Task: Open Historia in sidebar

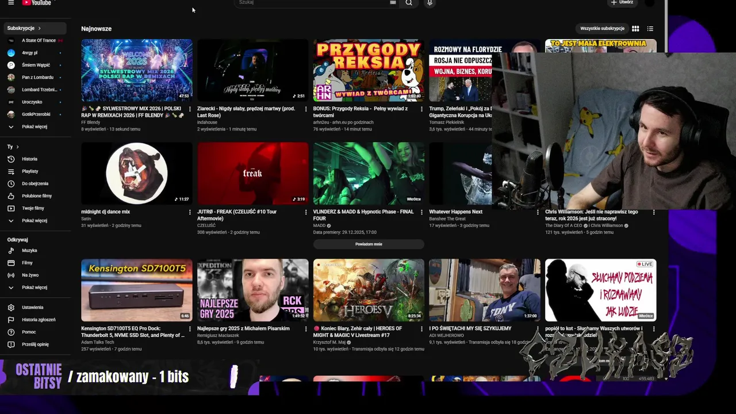Action: tap(36, 159)
